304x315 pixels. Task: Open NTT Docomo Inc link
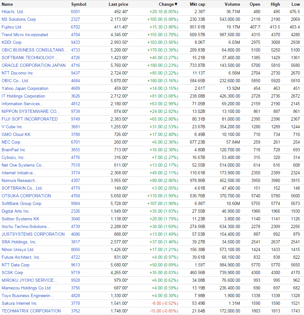[x=17, y=73]
